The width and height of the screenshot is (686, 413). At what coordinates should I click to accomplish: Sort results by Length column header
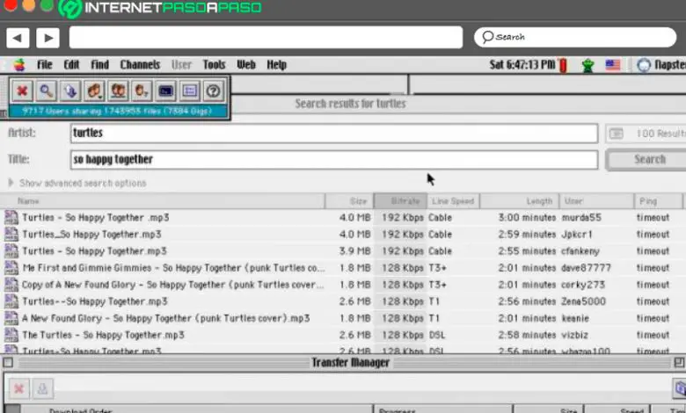519,201
